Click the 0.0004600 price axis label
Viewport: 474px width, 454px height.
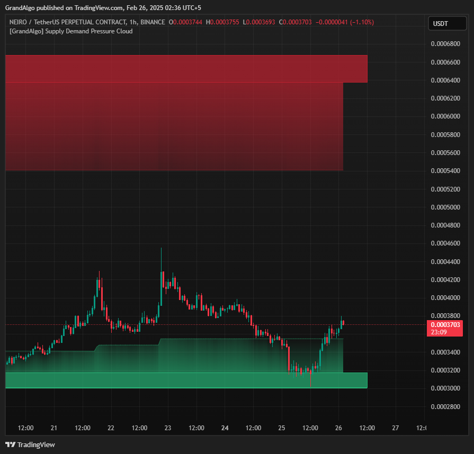[x=445, y=243]
